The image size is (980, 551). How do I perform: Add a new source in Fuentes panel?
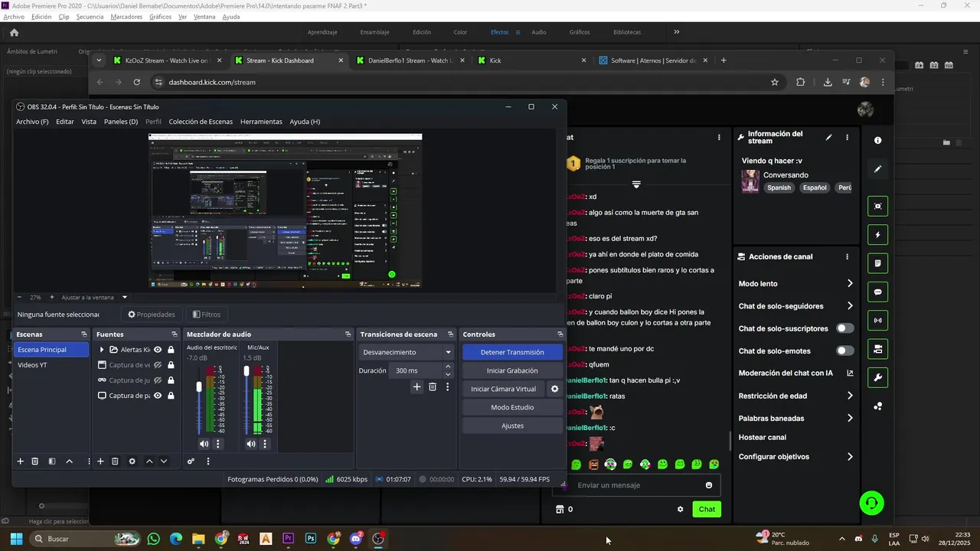click(100, 461)
